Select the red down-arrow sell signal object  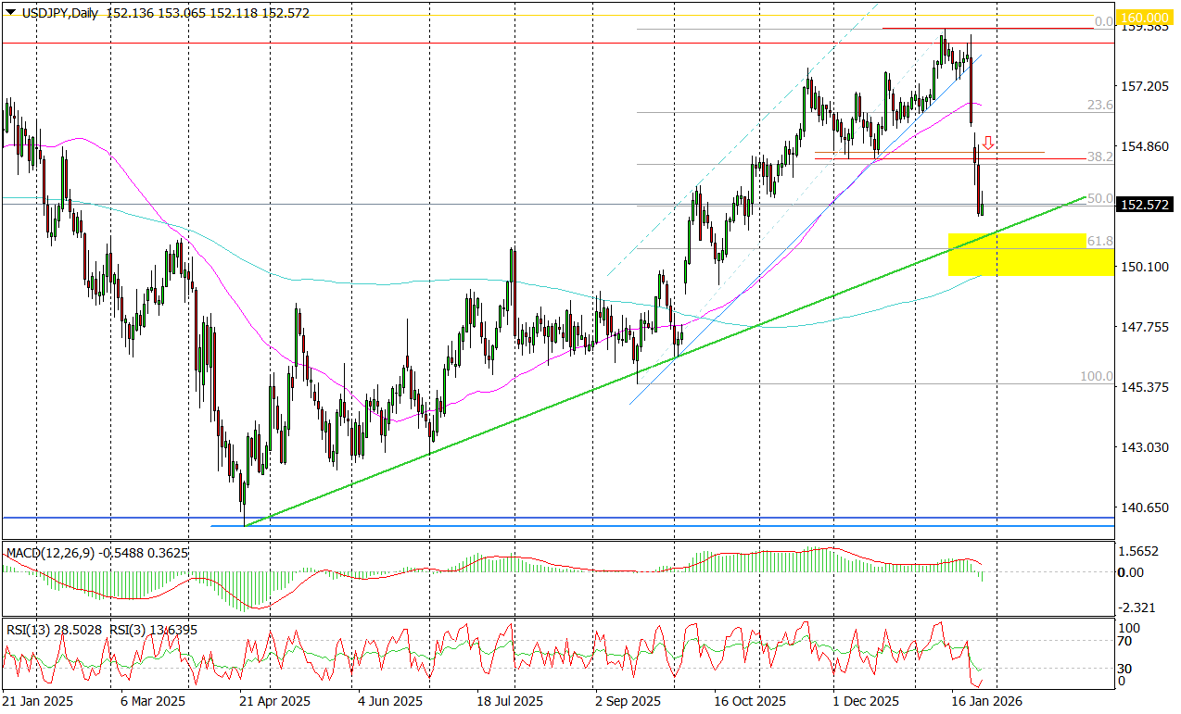(x=988, y=144)
